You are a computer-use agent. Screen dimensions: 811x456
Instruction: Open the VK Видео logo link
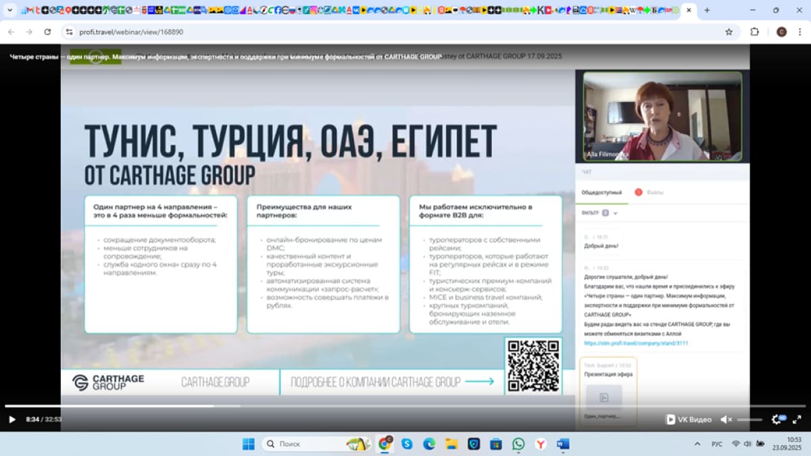(x=689, y=420)
